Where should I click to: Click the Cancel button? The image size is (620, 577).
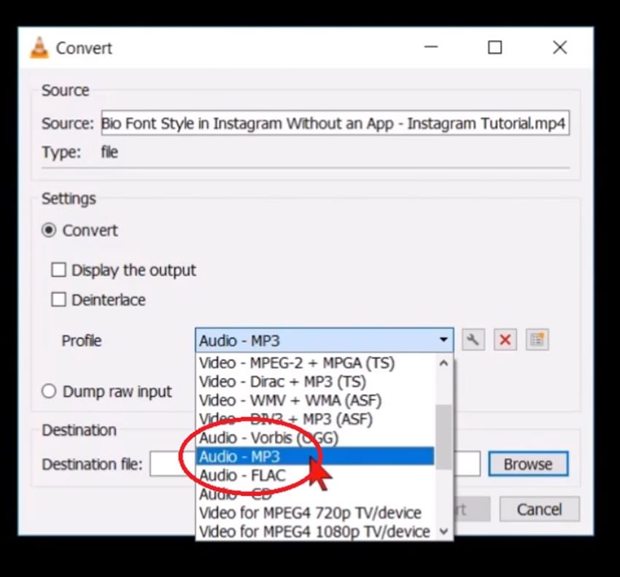pyautogui.click(x=539, y=509)
